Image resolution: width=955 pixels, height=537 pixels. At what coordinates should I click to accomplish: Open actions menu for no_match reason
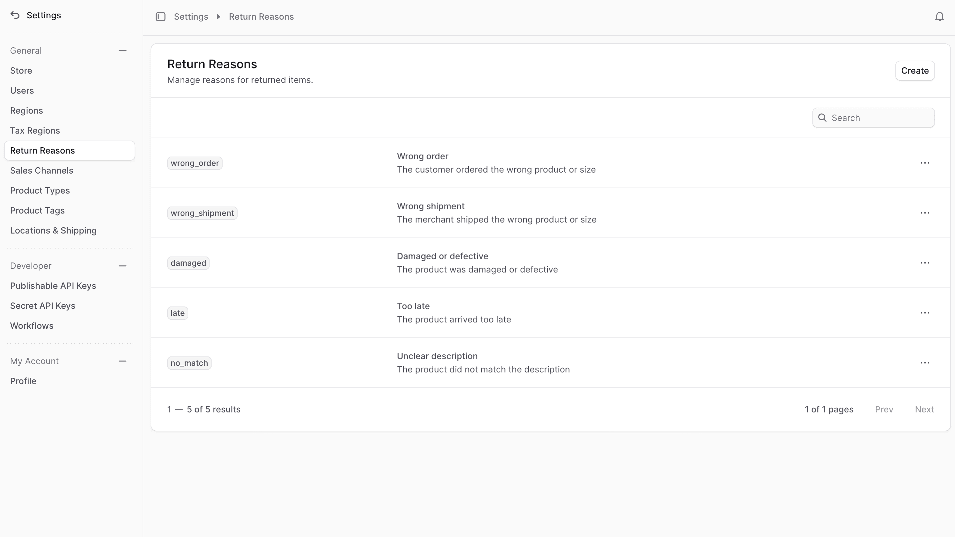(925, 363)
